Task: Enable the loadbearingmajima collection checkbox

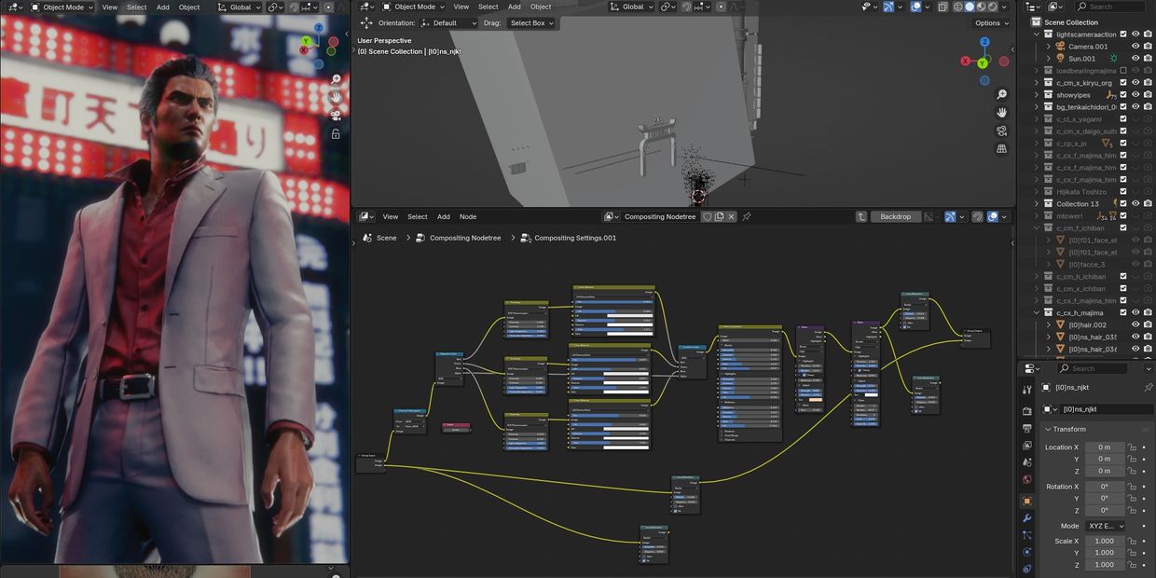Action: (x=1122, y=70)
